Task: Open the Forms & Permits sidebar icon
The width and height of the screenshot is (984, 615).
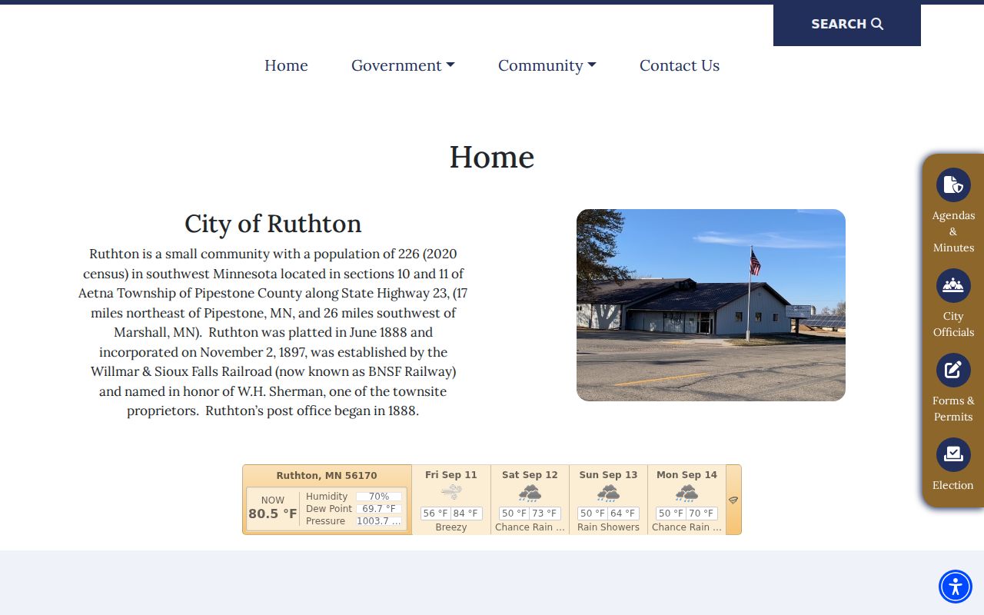Action: [953, 370]
